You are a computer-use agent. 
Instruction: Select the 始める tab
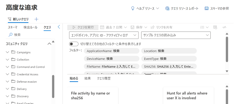tap(74, 78)
